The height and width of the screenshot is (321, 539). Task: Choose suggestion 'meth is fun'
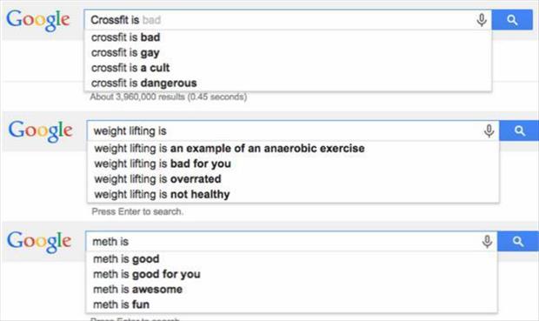point(291,304)
